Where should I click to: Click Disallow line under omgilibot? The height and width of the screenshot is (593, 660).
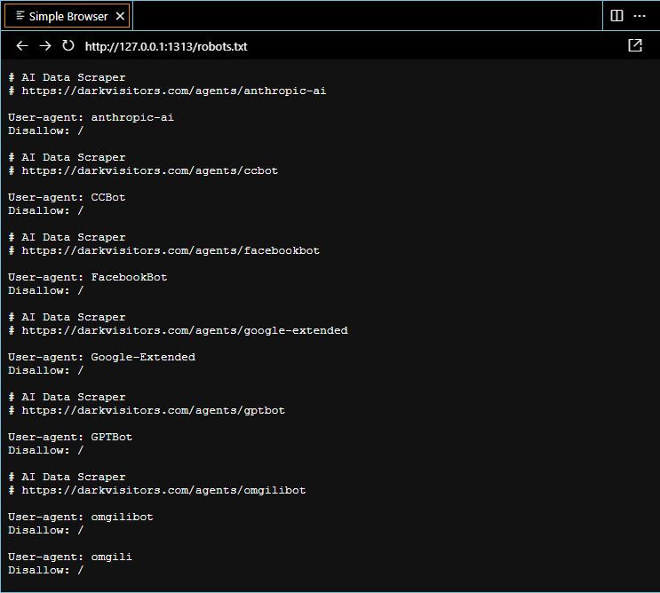click(x=46, y=530)
